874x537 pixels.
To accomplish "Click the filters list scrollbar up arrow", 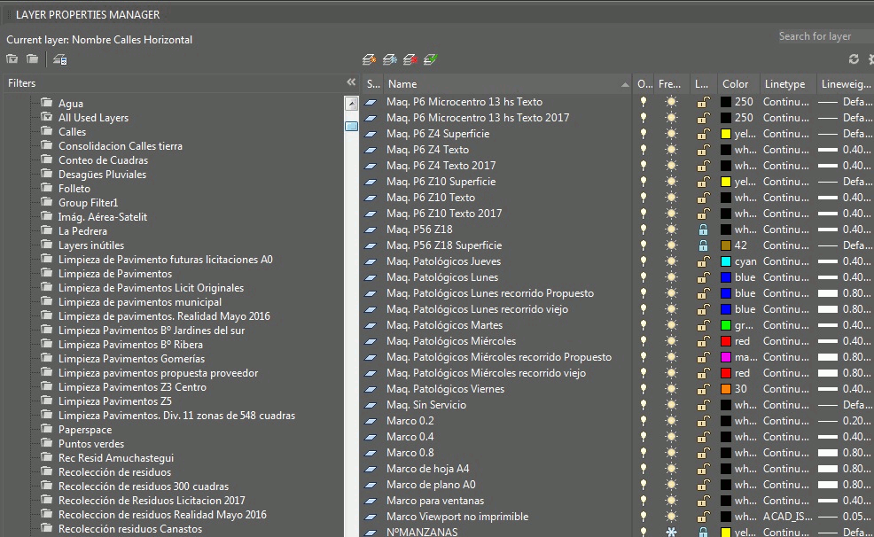I will [x=351, y=103].
